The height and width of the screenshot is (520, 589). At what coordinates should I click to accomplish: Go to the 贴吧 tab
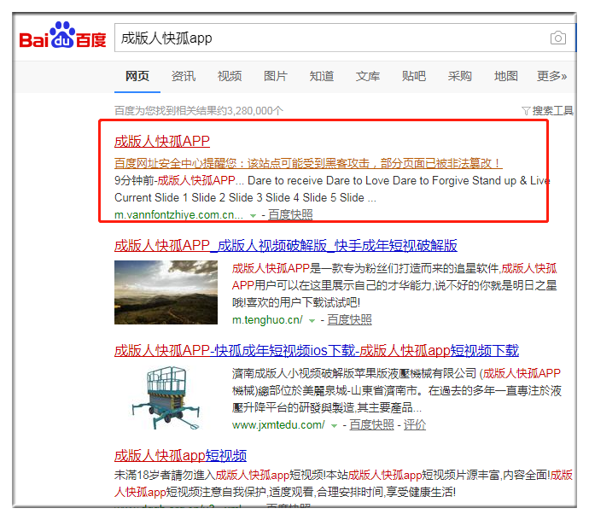click(x=413, y=76)
